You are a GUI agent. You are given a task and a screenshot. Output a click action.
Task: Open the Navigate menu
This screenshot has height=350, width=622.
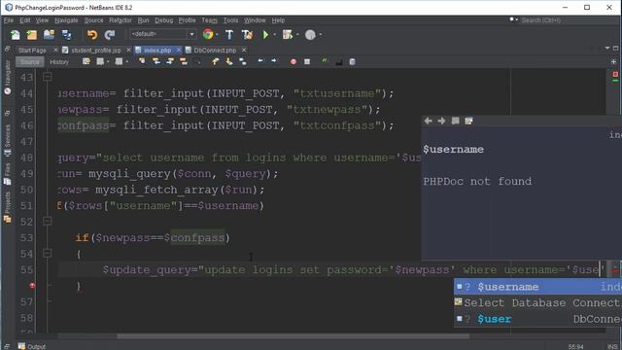pos(66,20)
